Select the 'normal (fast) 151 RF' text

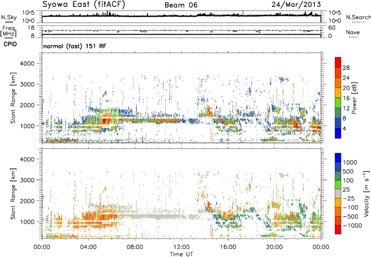pos(75,46)
